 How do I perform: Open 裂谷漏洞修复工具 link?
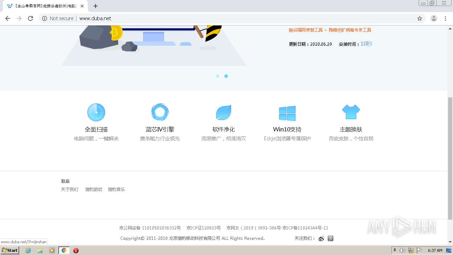tap(306, 30)
